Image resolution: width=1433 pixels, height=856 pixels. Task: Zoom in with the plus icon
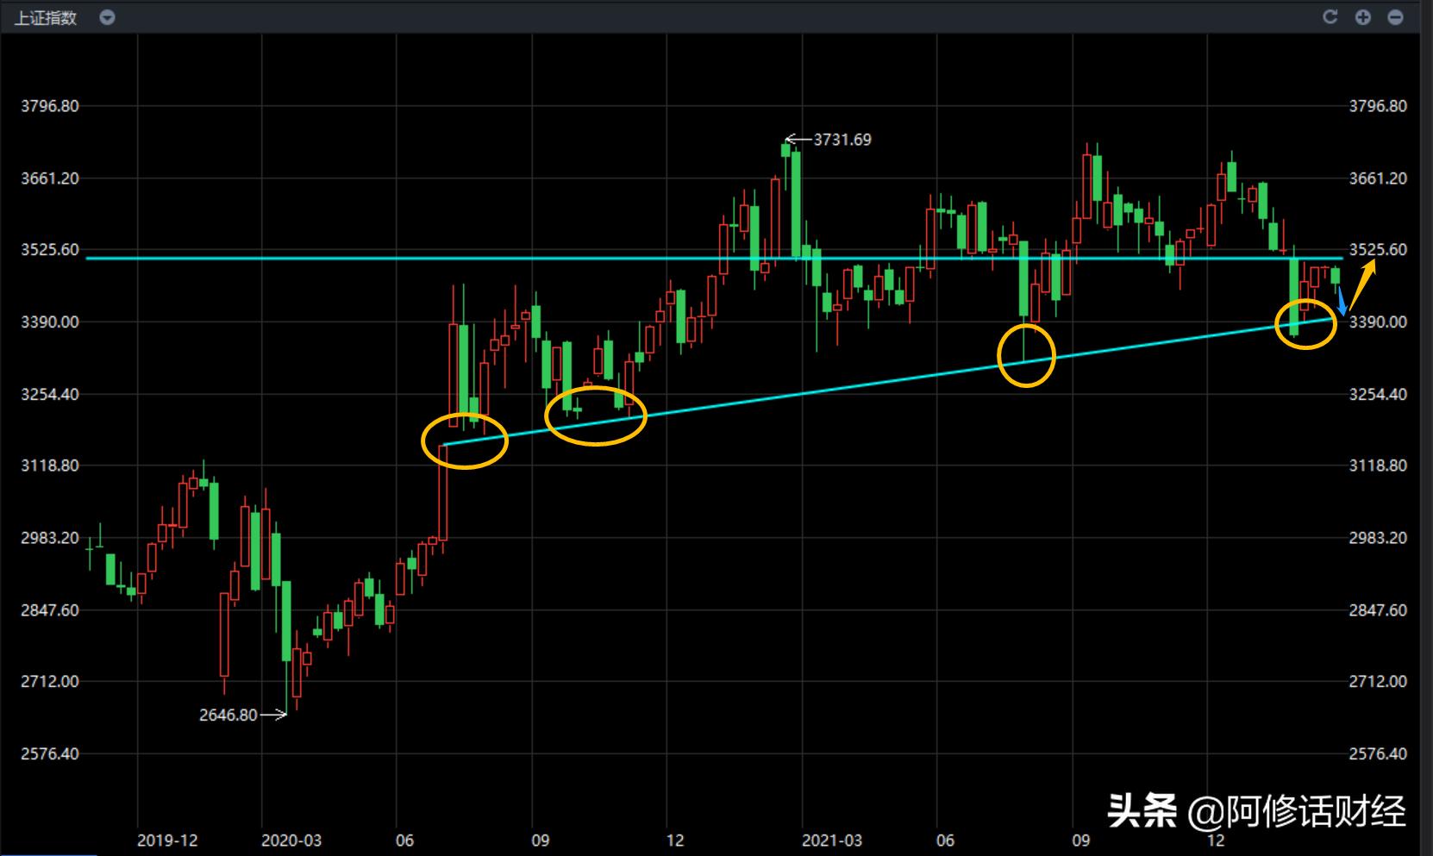[x=1363, y=17]
